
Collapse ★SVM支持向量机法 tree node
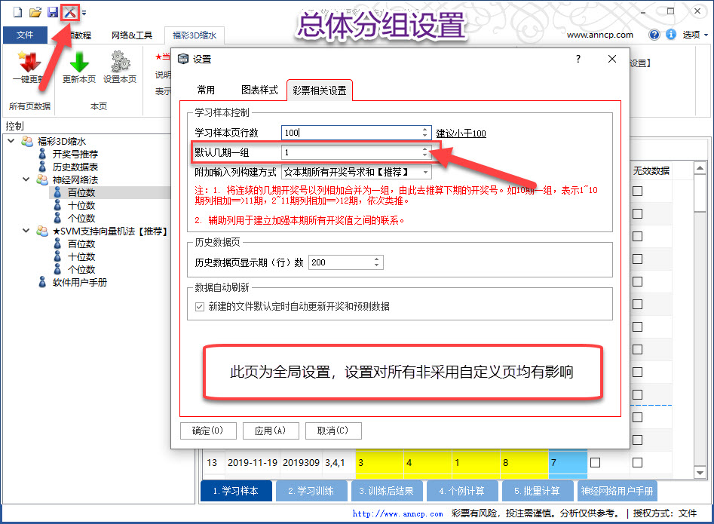coord(26,231)
